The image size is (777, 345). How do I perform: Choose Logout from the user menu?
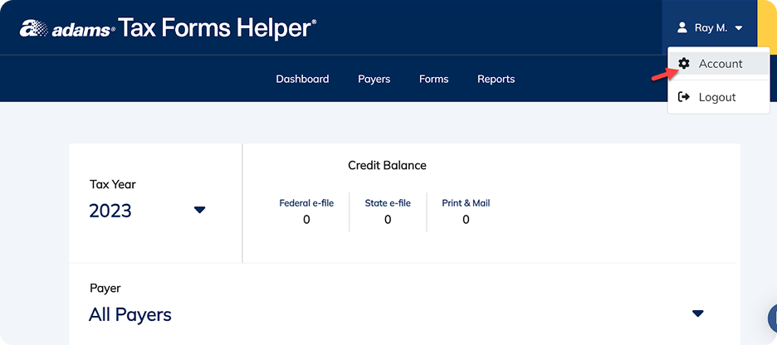pos(718,97)
